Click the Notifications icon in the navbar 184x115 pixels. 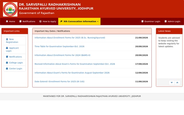point(20,21)
